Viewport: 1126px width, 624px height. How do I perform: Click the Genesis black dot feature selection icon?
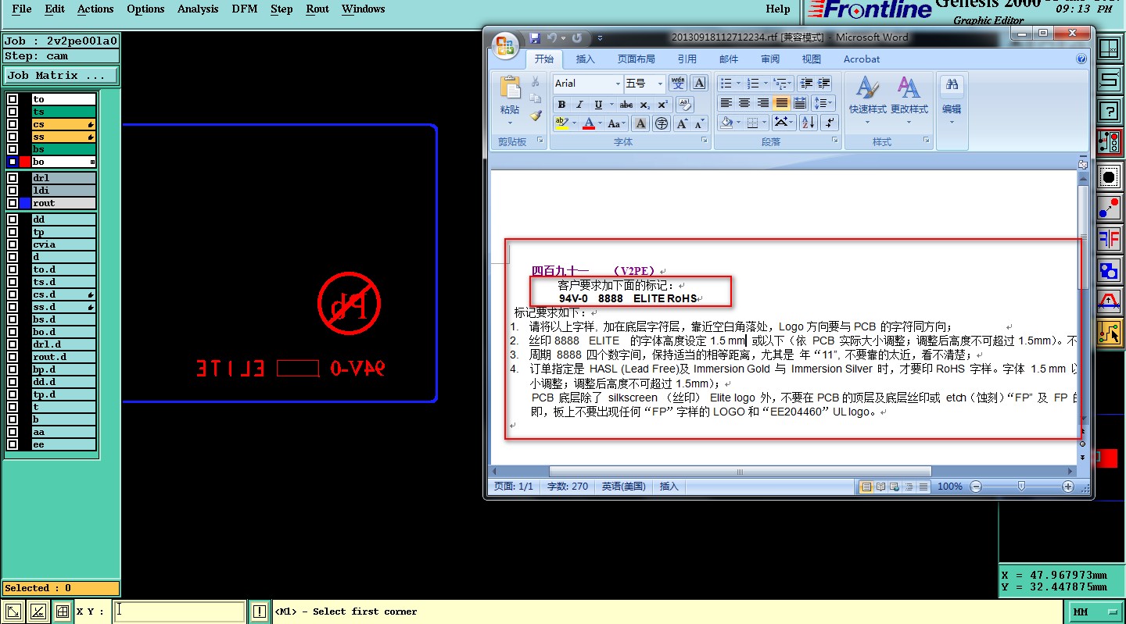(x=1109, y=177)
